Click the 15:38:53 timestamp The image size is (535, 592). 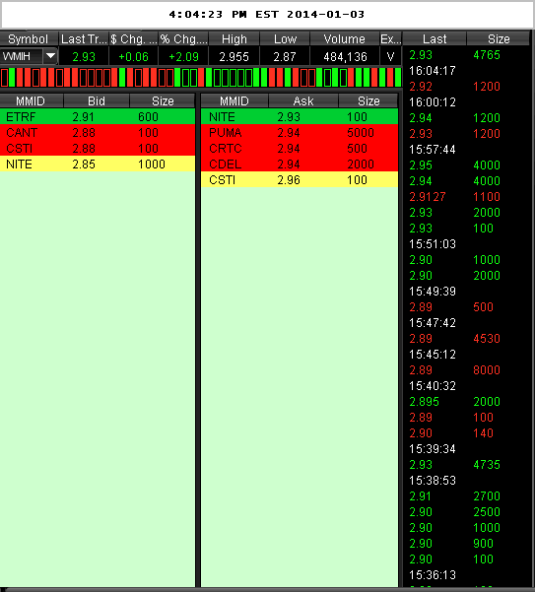pos(433,481)
